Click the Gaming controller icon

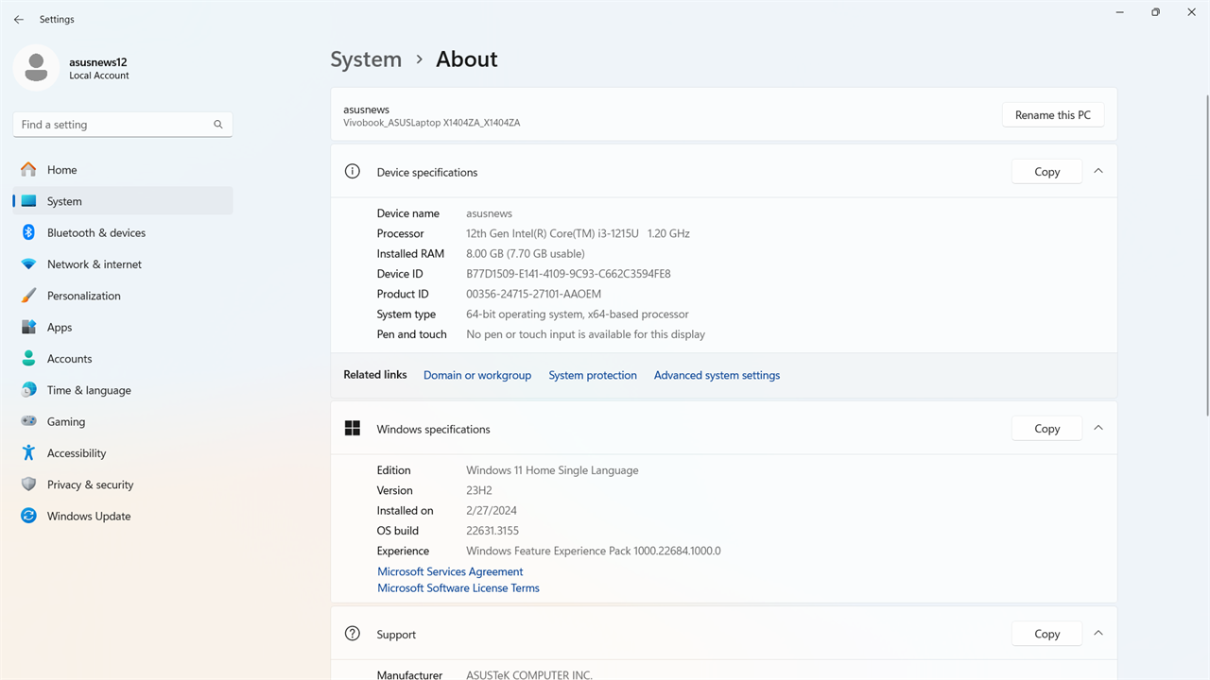point(28,421)
